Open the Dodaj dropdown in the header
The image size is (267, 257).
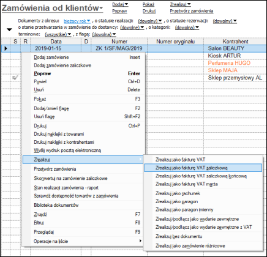pos(120,4)
